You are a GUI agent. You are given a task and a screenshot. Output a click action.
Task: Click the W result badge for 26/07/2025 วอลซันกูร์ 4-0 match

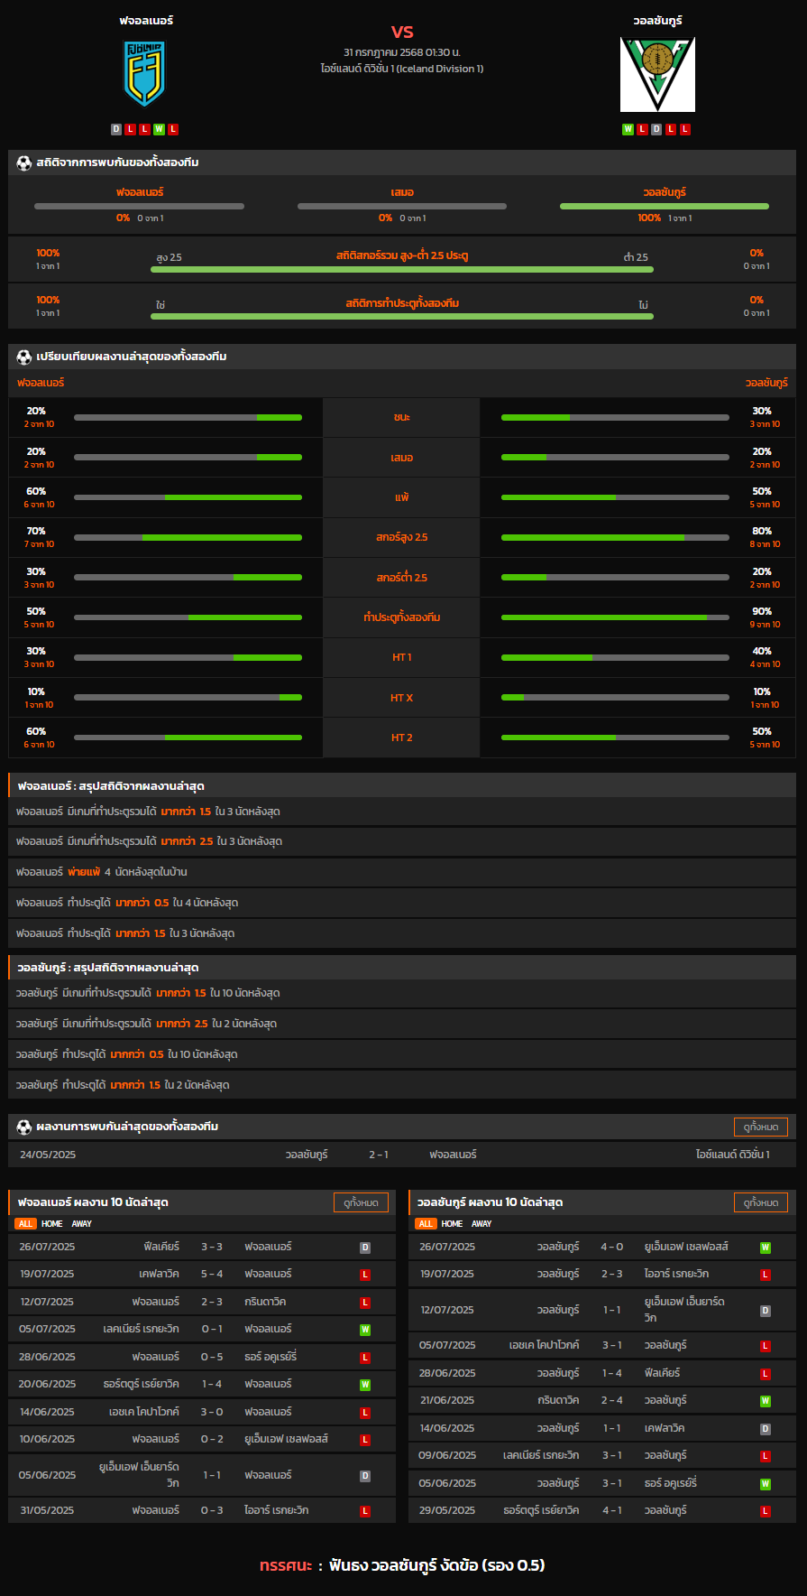coord(766,1248)
